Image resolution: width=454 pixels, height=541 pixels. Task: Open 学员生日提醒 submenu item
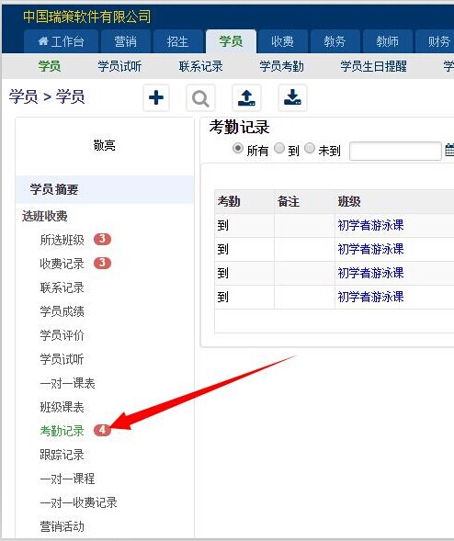[373, 66]
